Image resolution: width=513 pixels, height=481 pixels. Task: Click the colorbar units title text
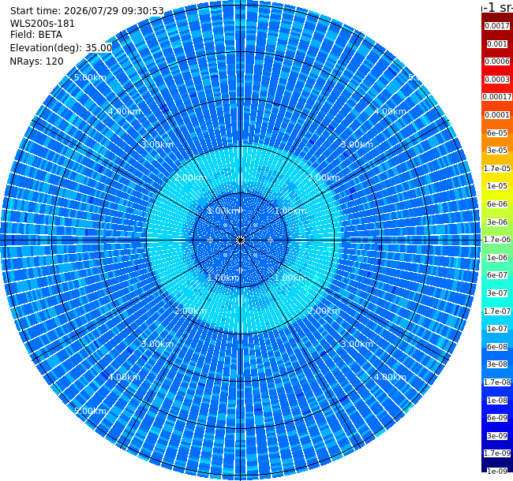(x=497, y=7)
